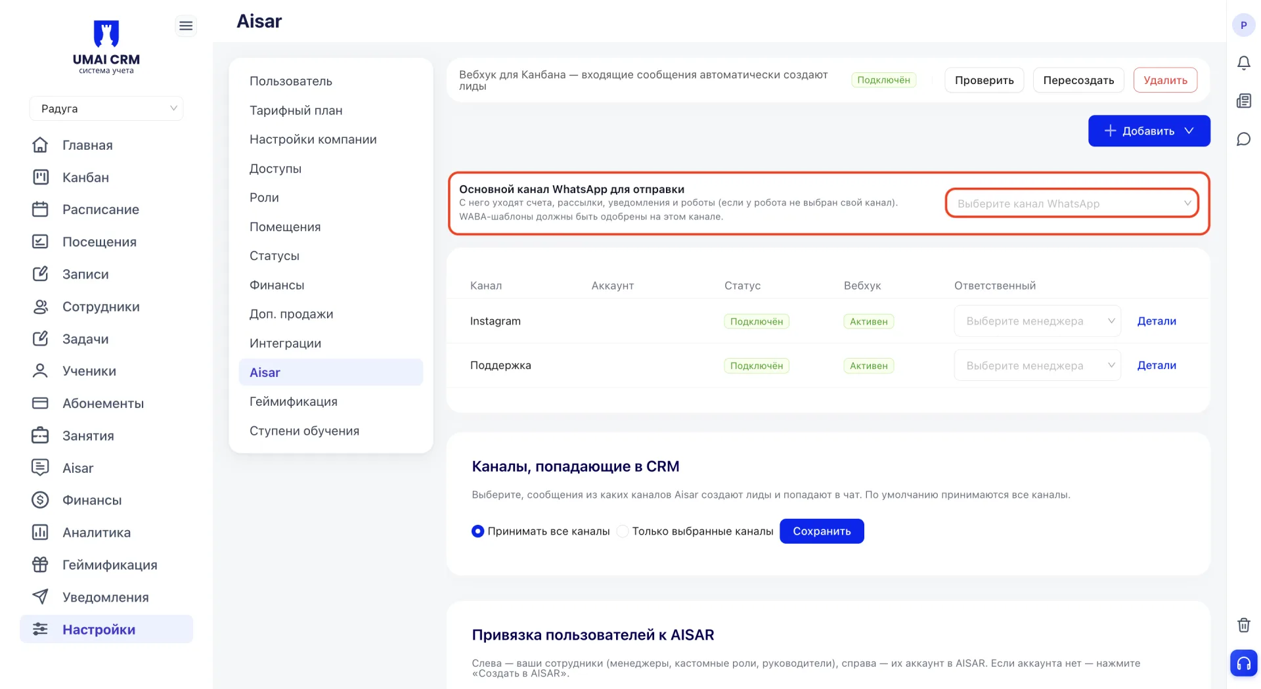Image resolution: width=1261 pixels, height=689 pixels.
Task: Open notifications bell icon
Action: click(1243, 62)
